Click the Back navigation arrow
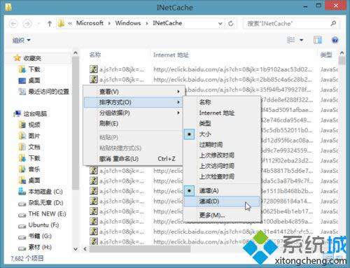 pyautogui.click(x=13, y=24)
